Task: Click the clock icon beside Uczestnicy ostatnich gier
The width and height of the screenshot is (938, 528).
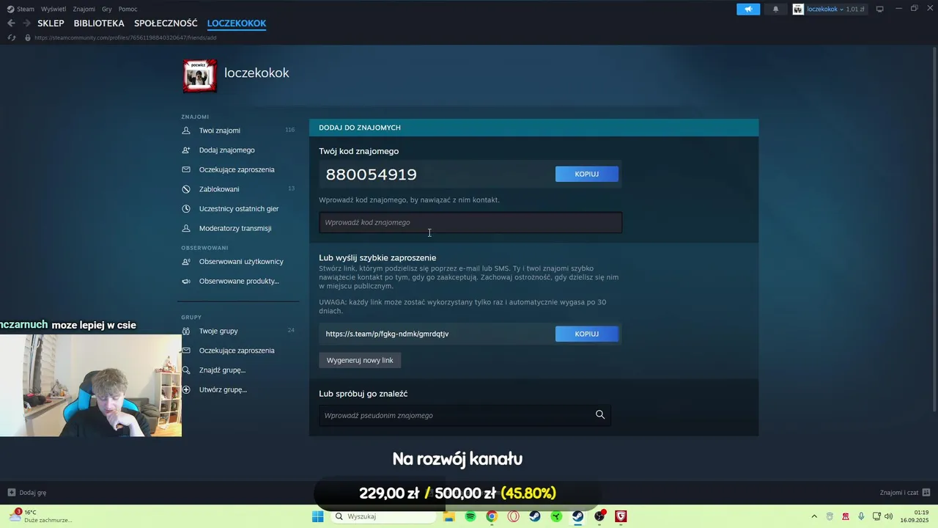Action: pyautogui.click(x=186, y=209)
